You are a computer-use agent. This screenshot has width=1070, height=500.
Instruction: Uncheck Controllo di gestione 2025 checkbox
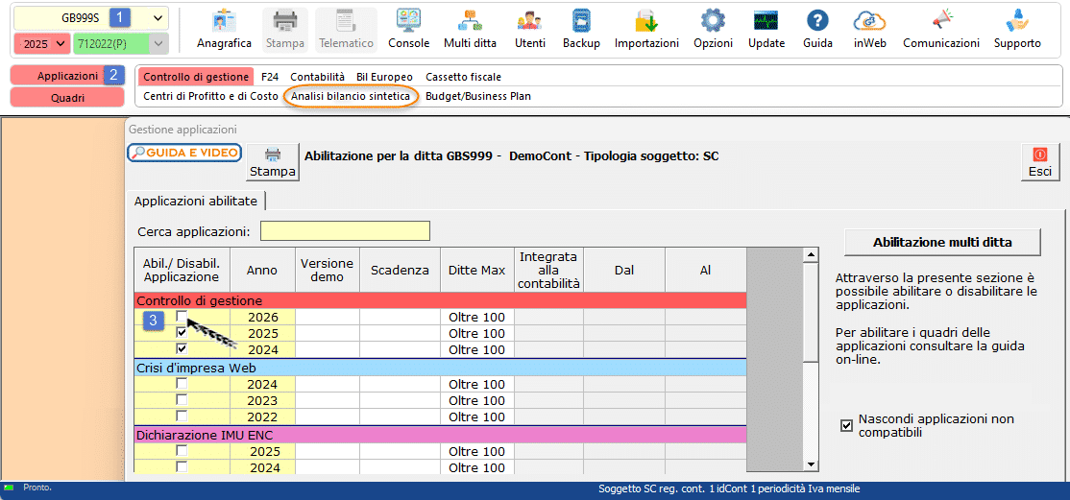point(182,333)
